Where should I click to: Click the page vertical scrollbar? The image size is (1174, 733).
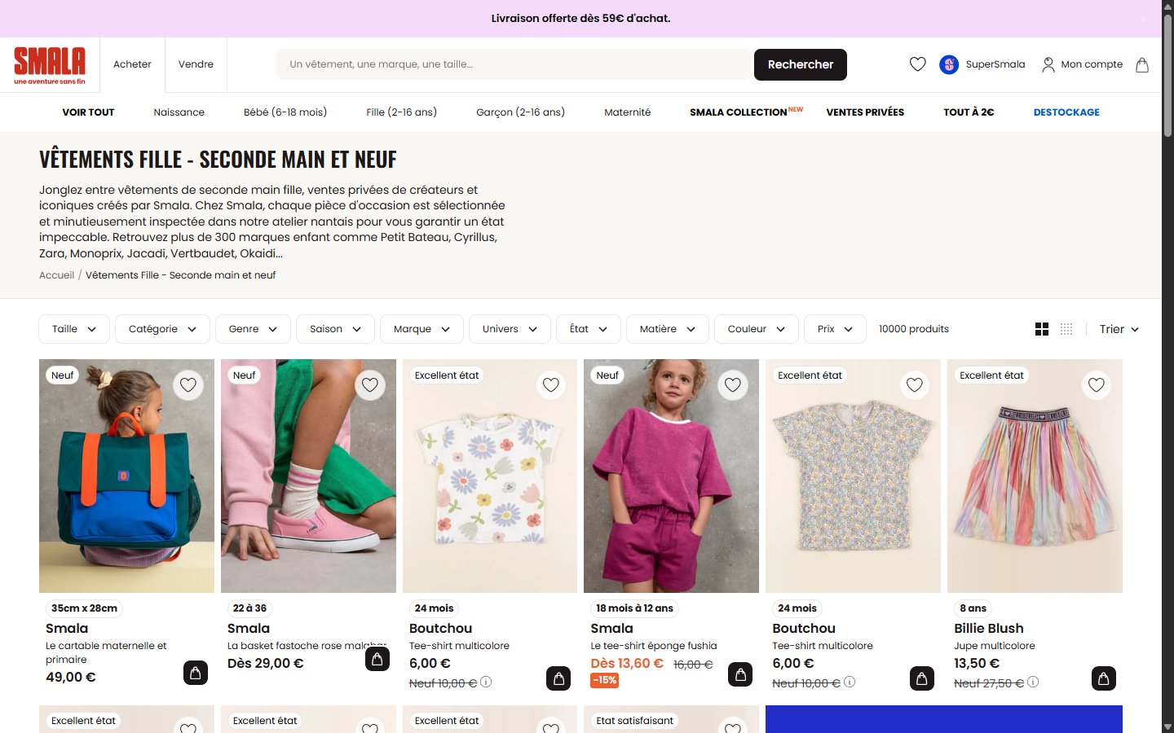[x=1167, y=366]
